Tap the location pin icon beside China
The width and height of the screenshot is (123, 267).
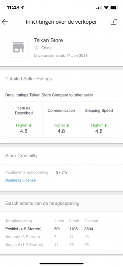[36, 48]
